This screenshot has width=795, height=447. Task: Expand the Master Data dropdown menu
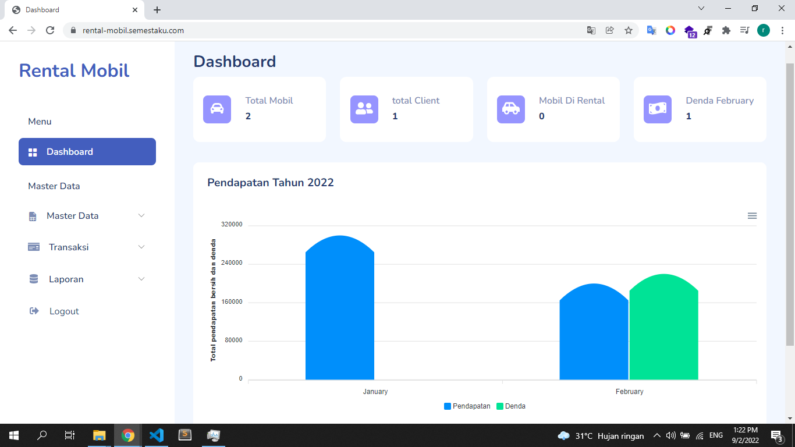coord(87,216)
